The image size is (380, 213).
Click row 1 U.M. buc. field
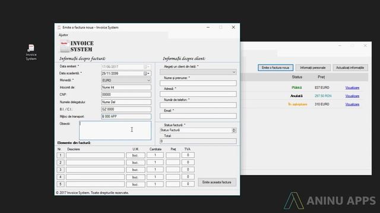135,155
